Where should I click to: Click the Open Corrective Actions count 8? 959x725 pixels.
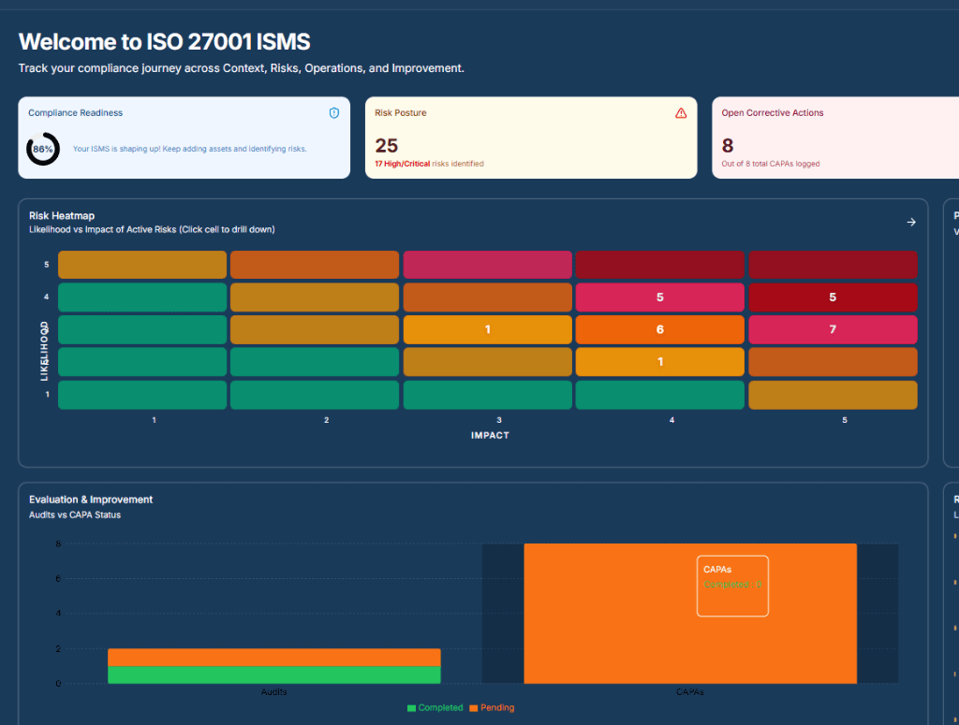[727, 146]
